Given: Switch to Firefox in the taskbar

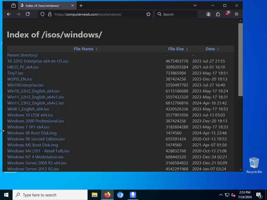Looking at the screenshot, I should tap(107, 195).
